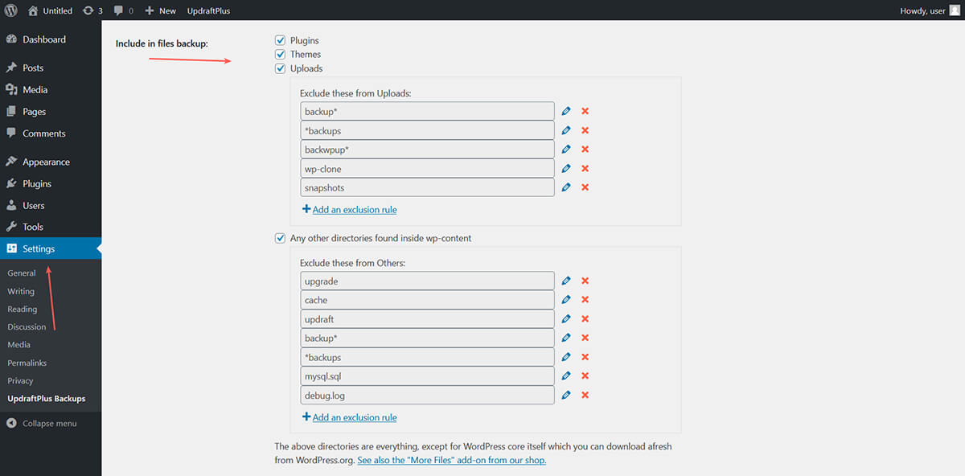Click the upgrade exclusion text field
Image resolution: width=965 pixels, height=476 pixels.
pos(428,281)
